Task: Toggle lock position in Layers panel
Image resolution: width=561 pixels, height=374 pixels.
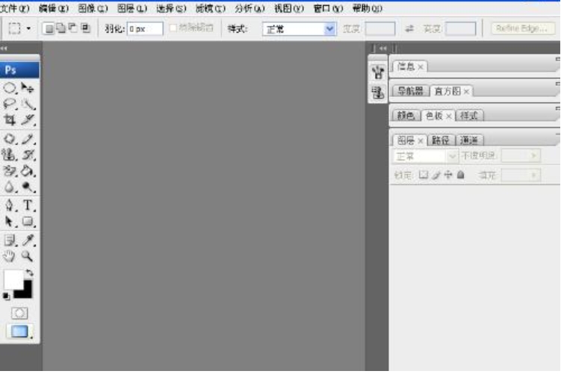Action: click(x=448, y=175)
